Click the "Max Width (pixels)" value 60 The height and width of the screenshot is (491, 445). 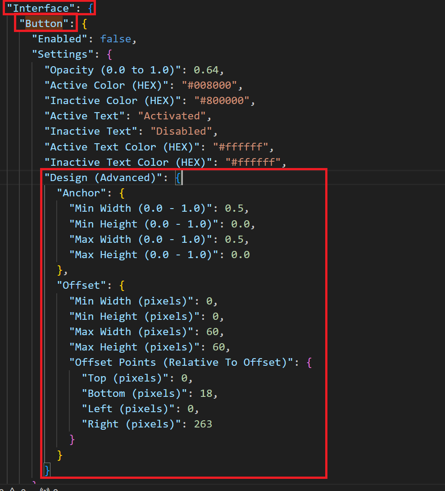(x=212, y=332)
